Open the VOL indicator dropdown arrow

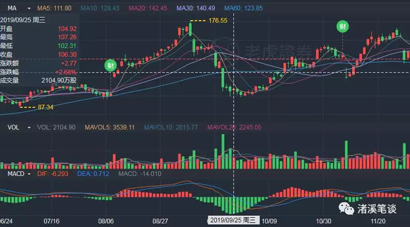[x=29, y=128]
